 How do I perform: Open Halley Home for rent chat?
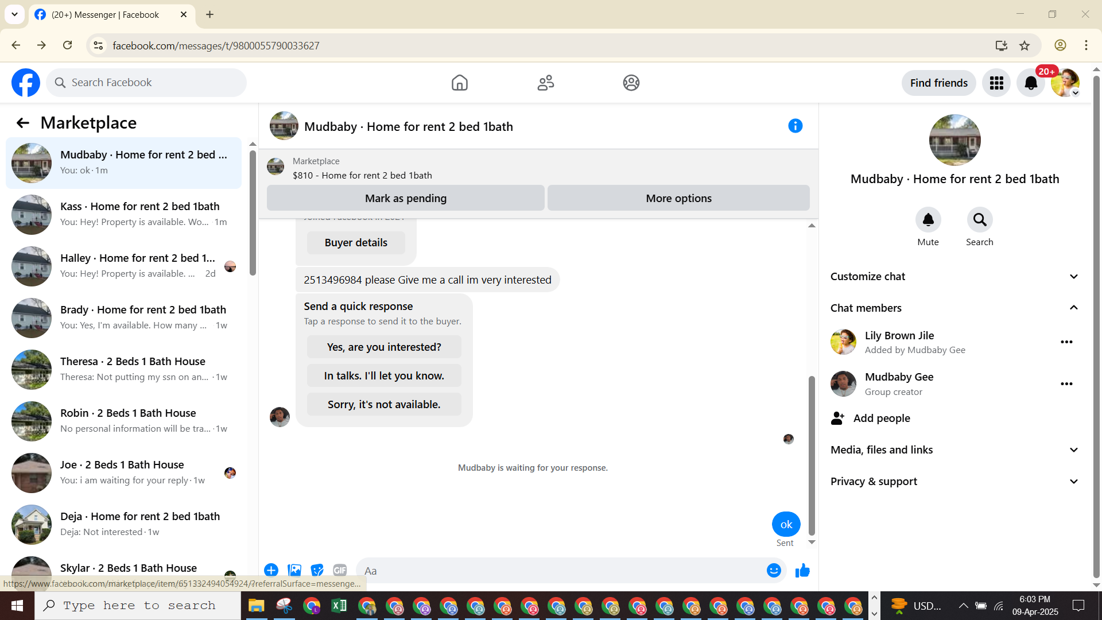tap(123, 266)
